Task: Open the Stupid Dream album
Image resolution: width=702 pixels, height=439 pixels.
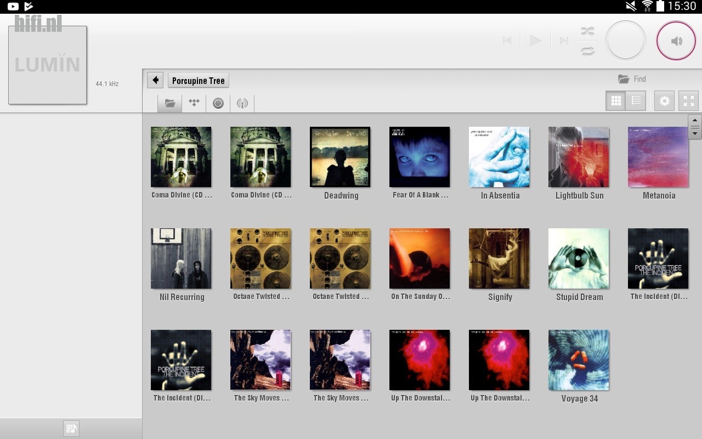Action: click(x=579, y=258)
